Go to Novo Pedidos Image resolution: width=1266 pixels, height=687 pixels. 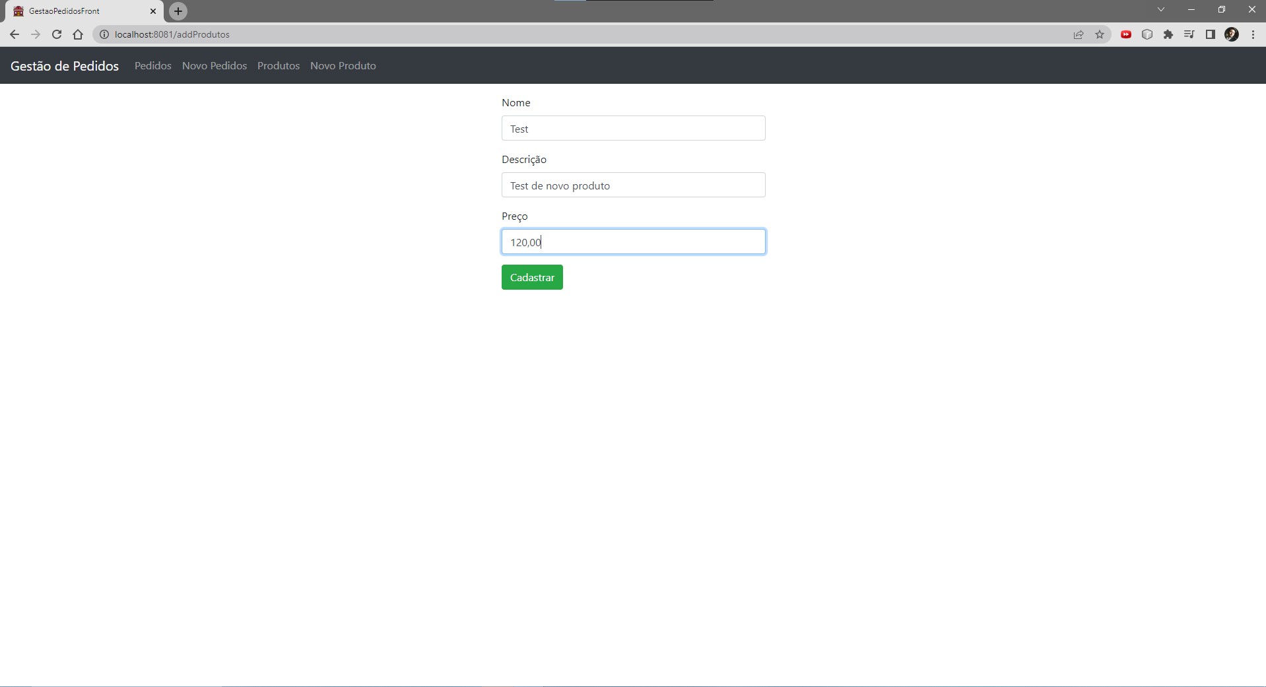214,65
